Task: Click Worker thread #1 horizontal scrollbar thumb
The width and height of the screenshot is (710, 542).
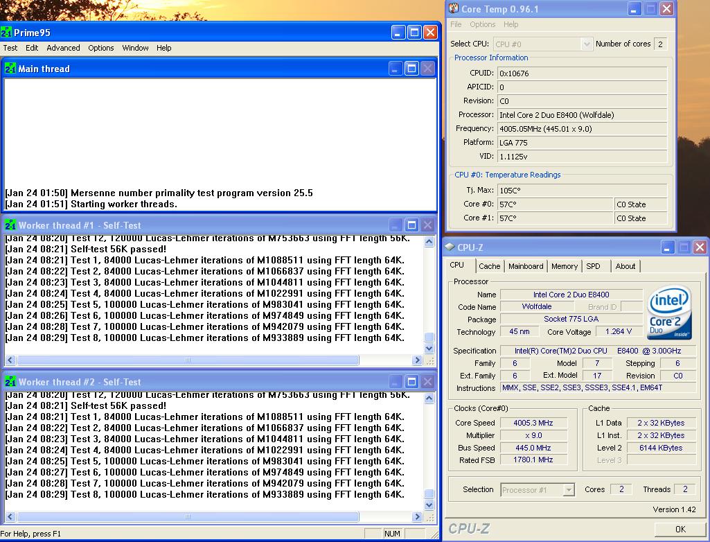Action: 188,360
